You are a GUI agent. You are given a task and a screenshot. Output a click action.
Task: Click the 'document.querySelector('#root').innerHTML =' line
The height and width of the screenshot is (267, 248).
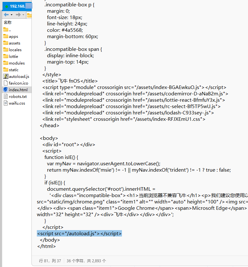(x=101, y=189)
